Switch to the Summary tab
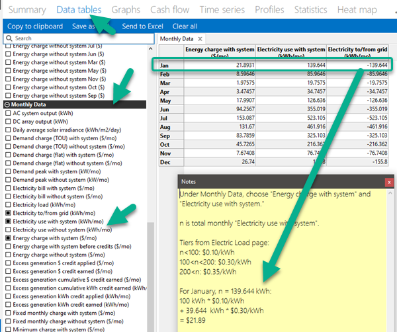This screenshot has height=332, width=397. tap(26, 10)
